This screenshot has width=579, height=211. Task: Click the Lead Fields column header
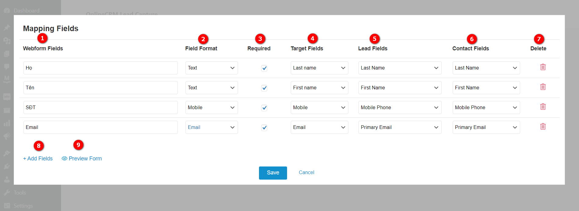click(x=372, y=48)
